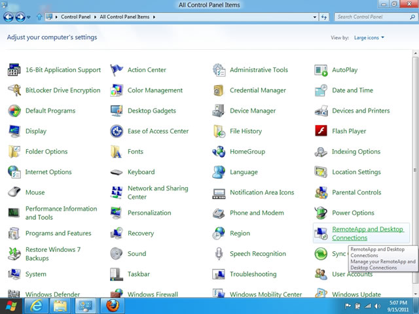Open the HomeGroup icon
419x314 pixels.
[219, 152]
